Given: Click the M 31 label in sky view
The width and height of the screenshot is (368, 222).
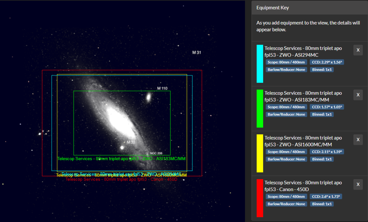Looking at the screenshot, I should click(x=197, y=52).
